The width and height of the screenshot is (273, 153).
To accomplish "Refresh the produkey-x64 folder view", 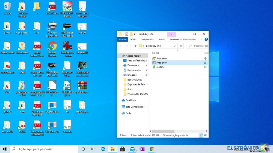I will click(180, 46).
